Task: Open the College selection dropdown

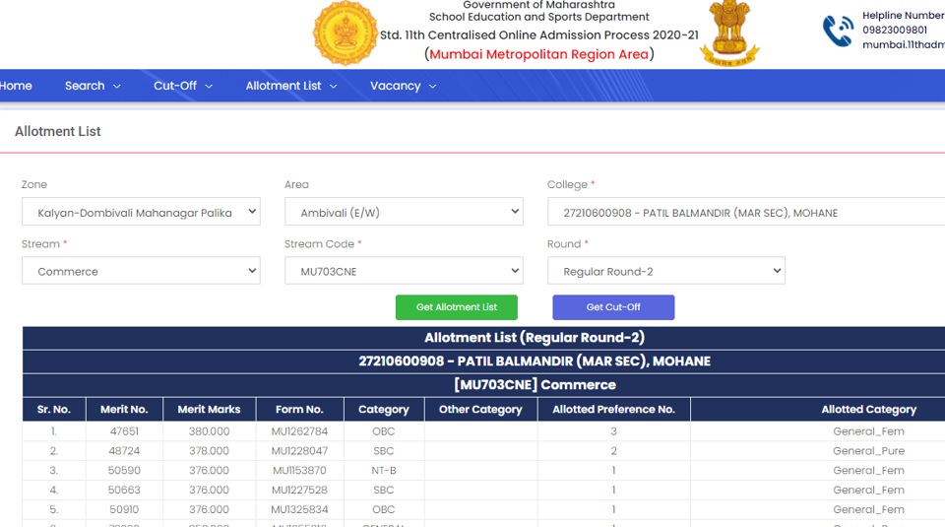Action: [x=744, y=212]
